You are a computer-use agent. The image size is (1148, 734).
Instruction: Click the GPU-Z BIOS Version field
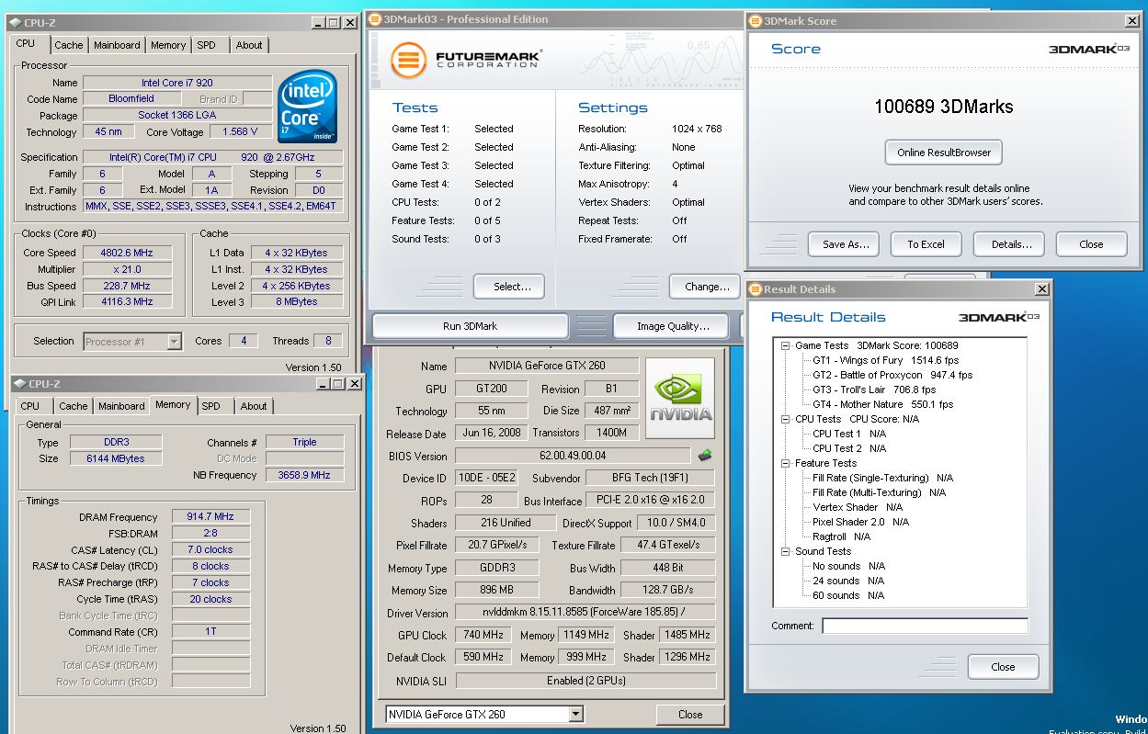(x=573, y=456)
